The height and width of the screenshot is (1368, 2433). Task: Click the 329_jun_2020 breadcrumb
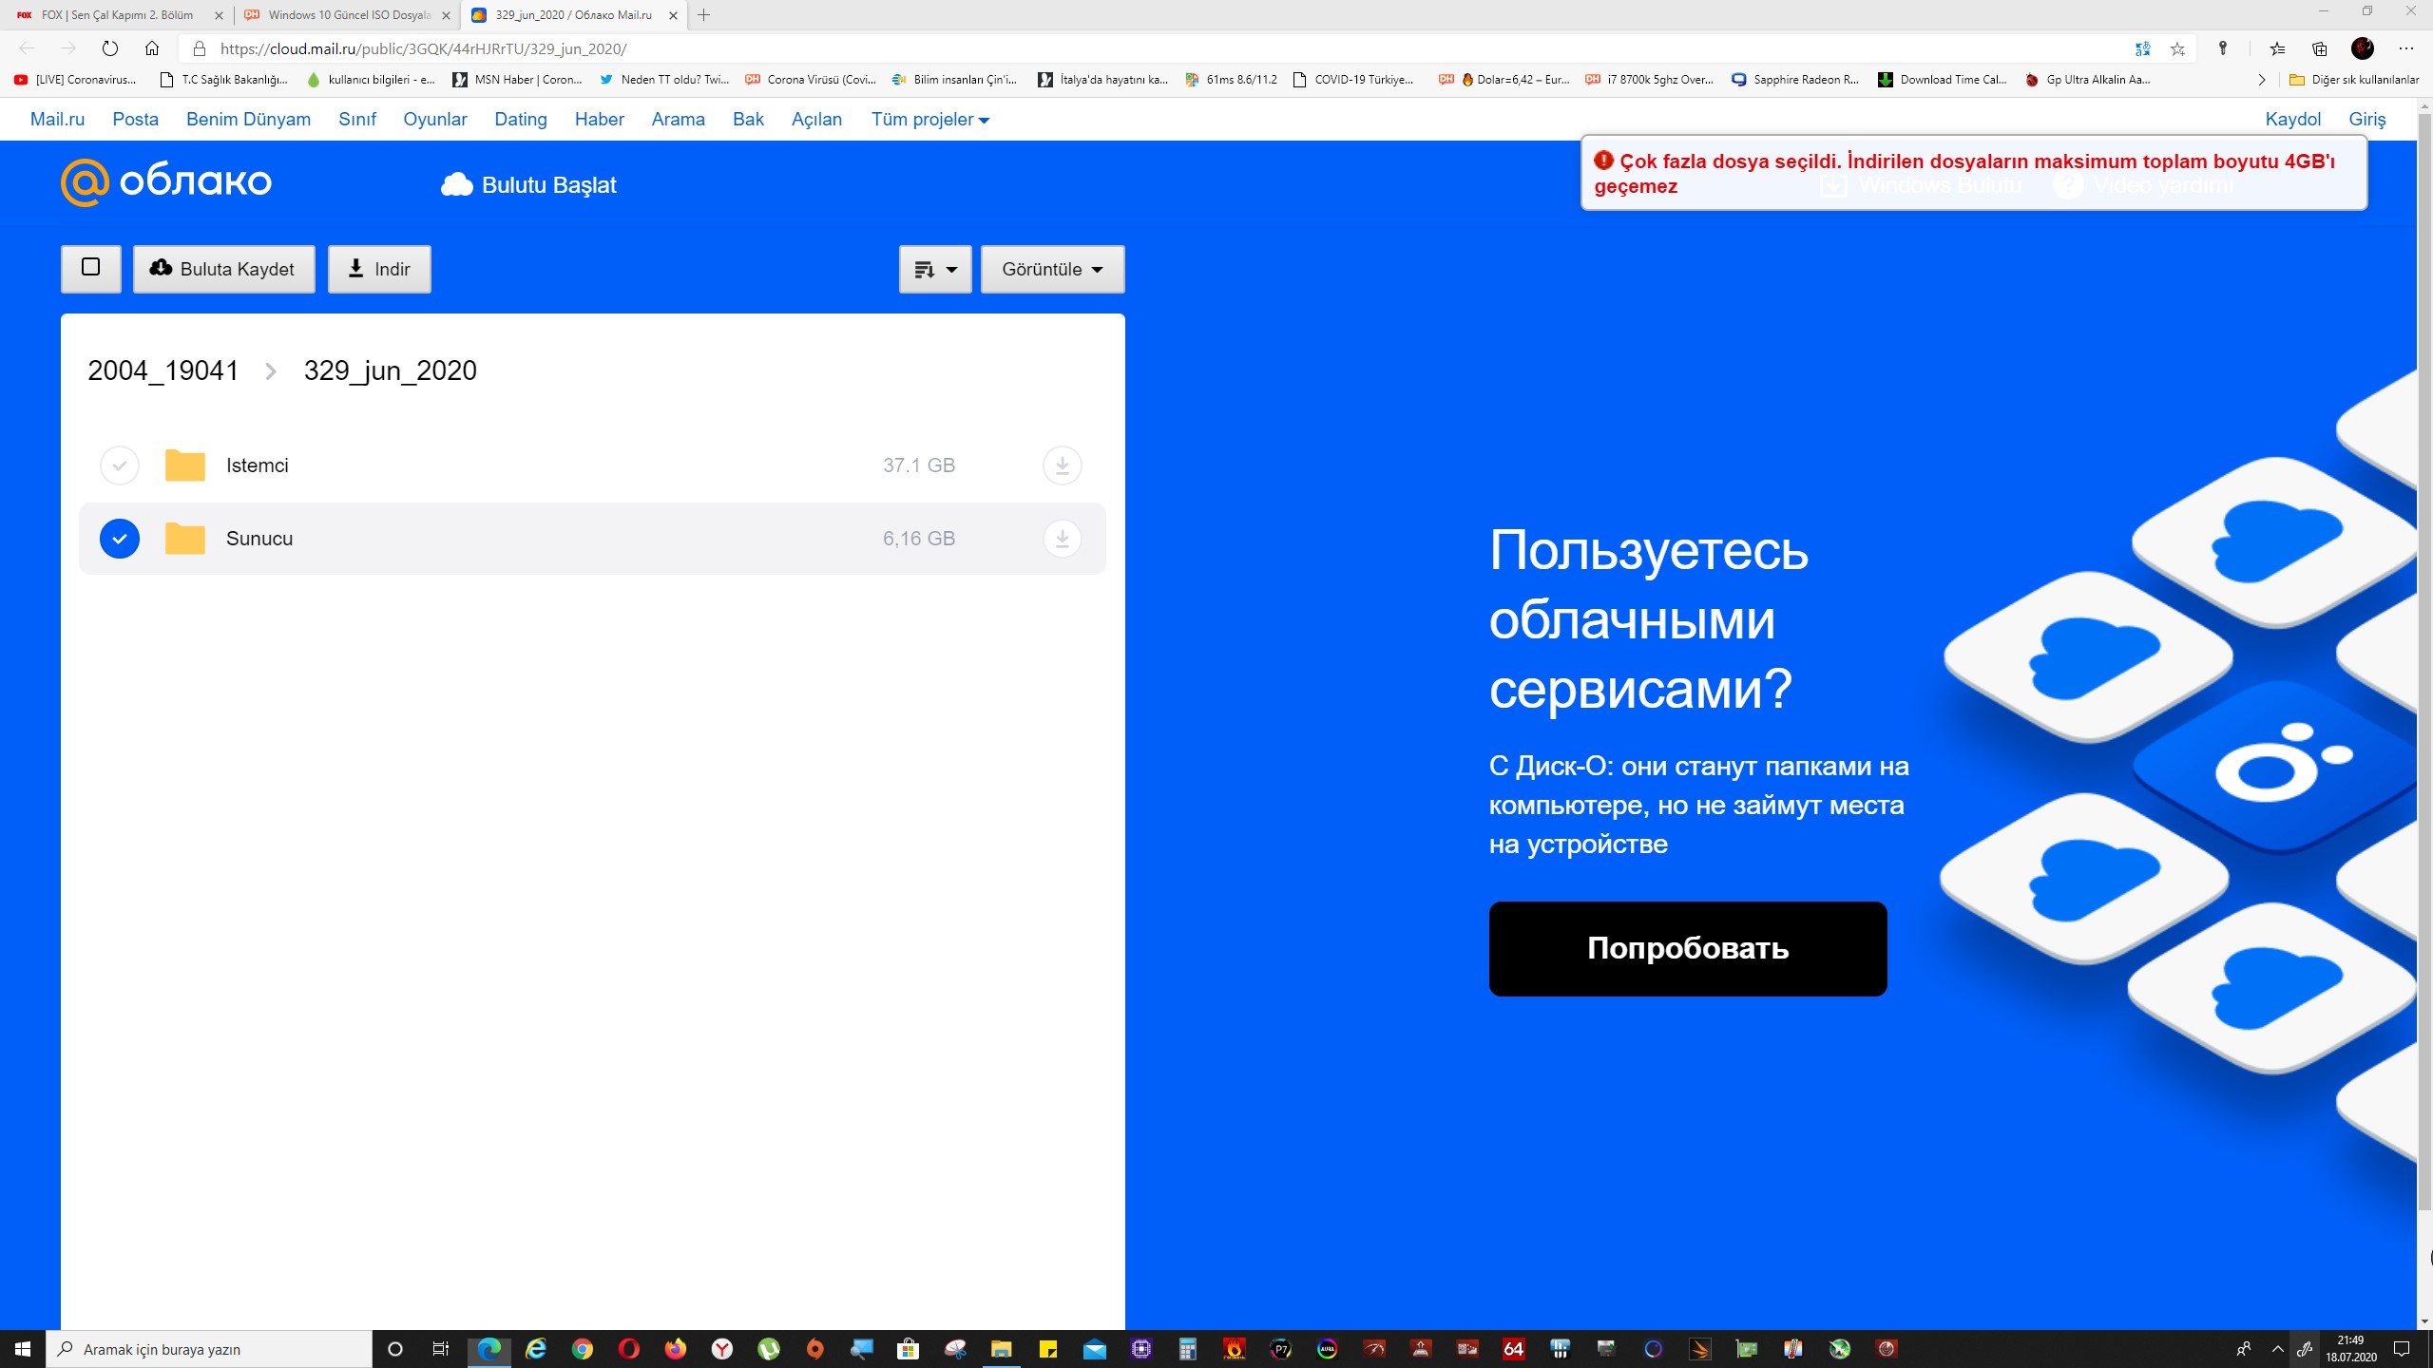[x=390, y=370]
